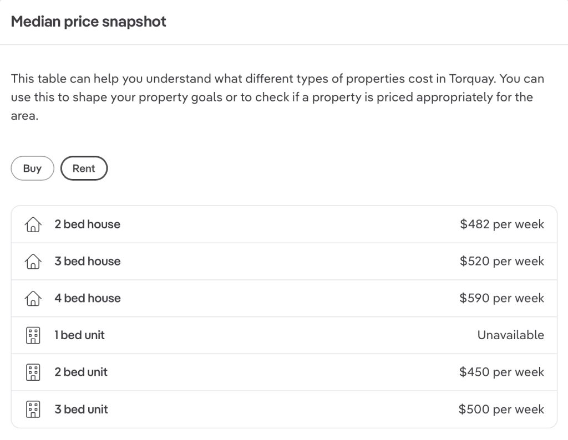Screen dimensions: 568x440
Task: Click the $450 per week price
Action: pyautogui.click(x=502, y=372)
